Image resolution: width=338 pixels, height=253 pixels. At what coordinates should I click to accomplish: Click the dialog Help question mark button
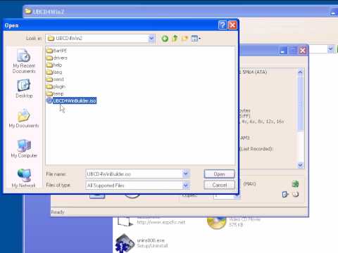coord(223,25)
